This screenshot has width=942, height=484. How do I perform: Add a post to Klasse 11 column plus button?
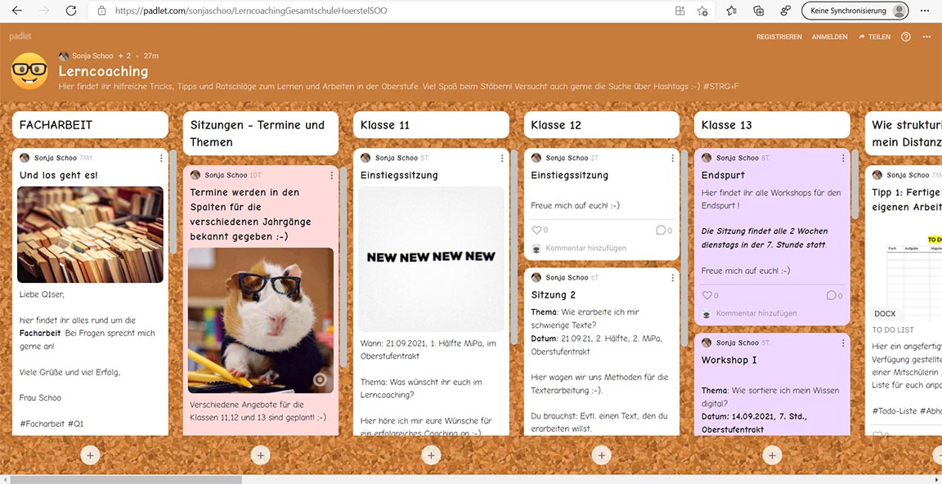[x=431, y=455]
